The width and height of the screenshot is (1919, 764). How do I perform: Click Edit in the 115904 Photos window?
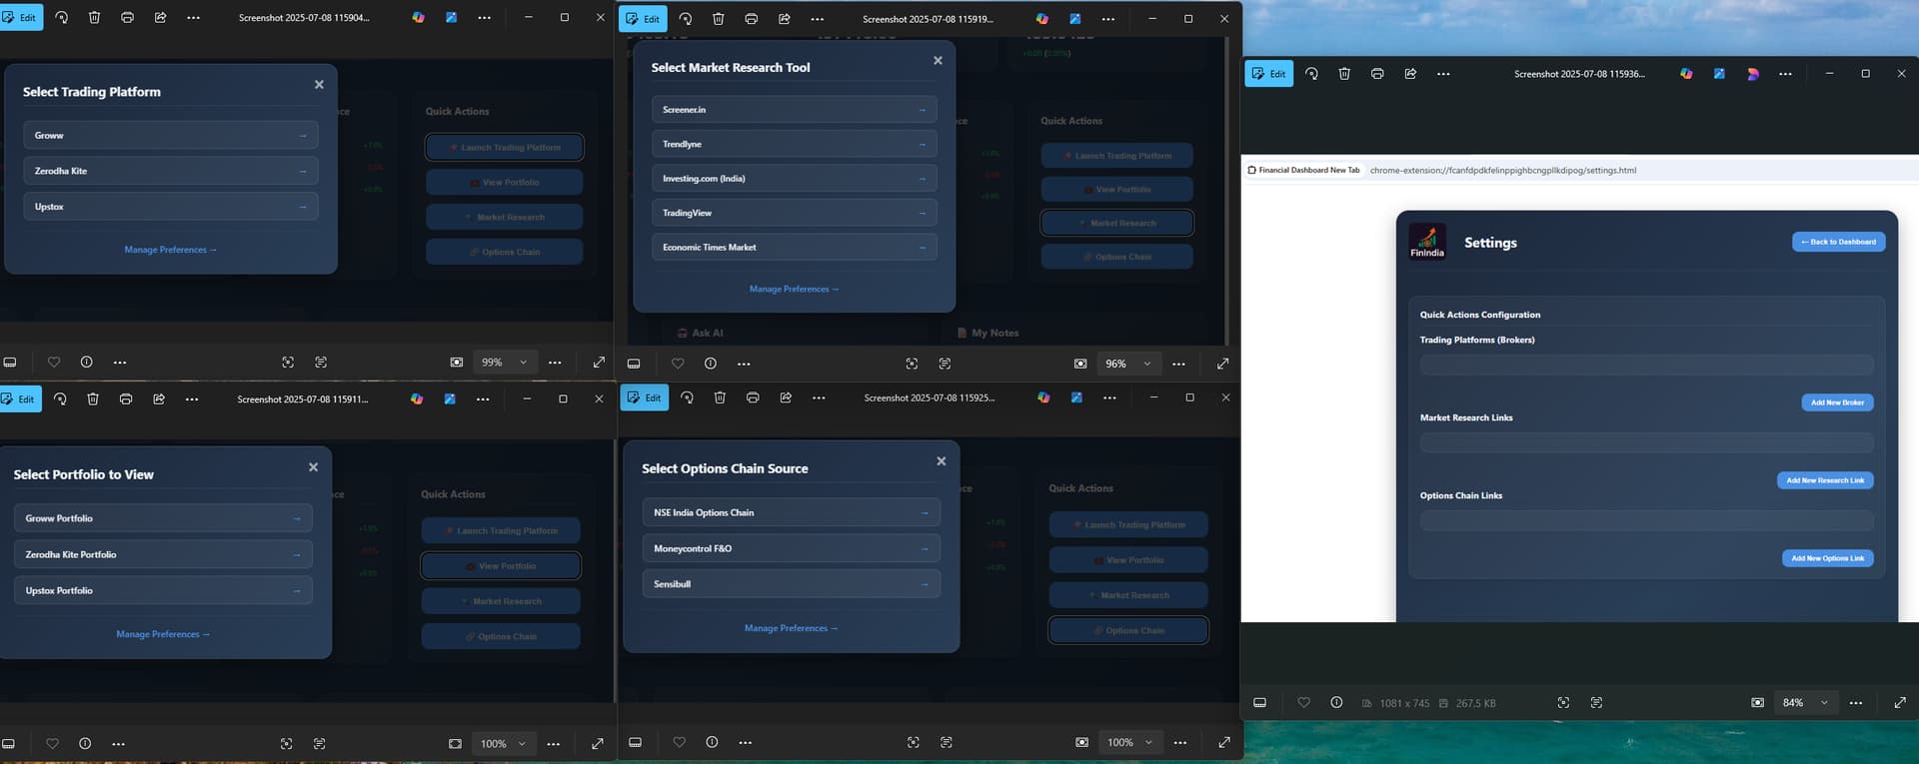(20, 18)
